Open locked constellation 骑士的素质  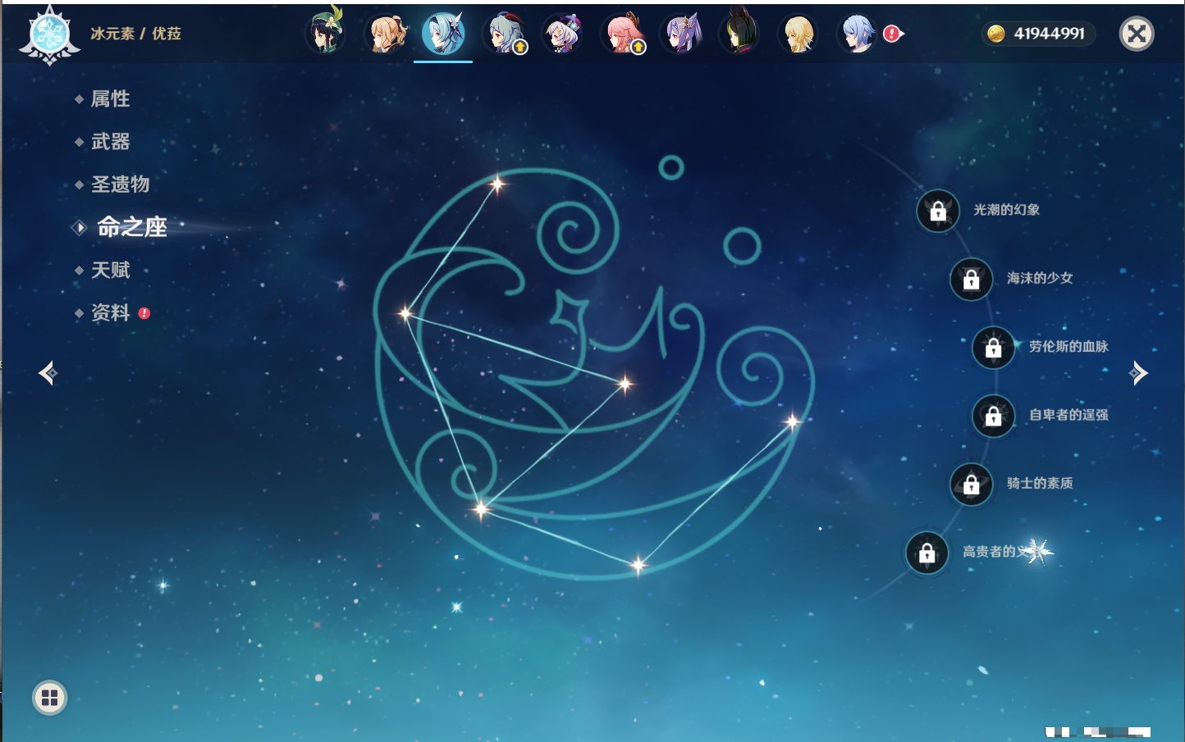(x=972, y=484)
